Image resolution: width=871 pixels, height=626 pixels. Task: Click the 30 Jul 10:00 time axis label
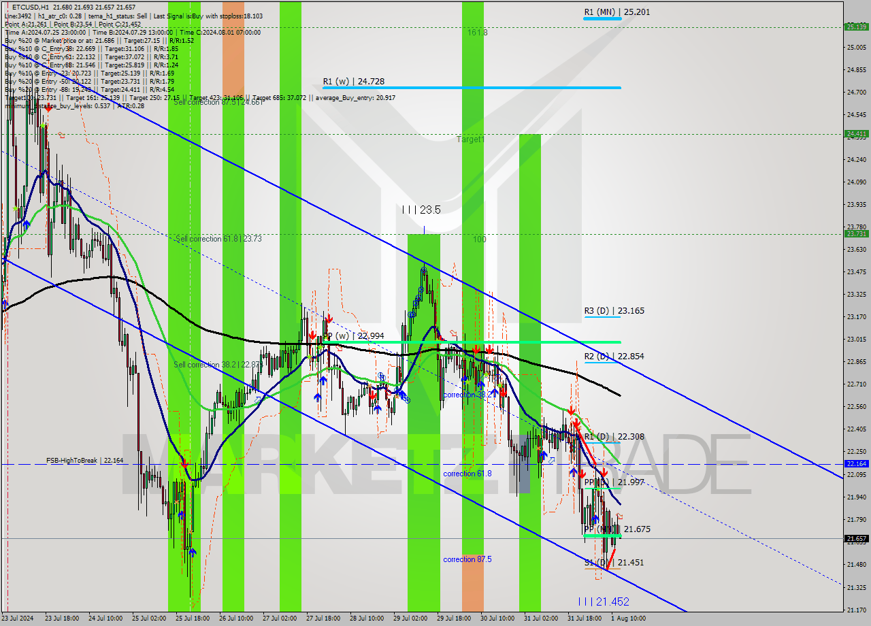tap(496, 619)
